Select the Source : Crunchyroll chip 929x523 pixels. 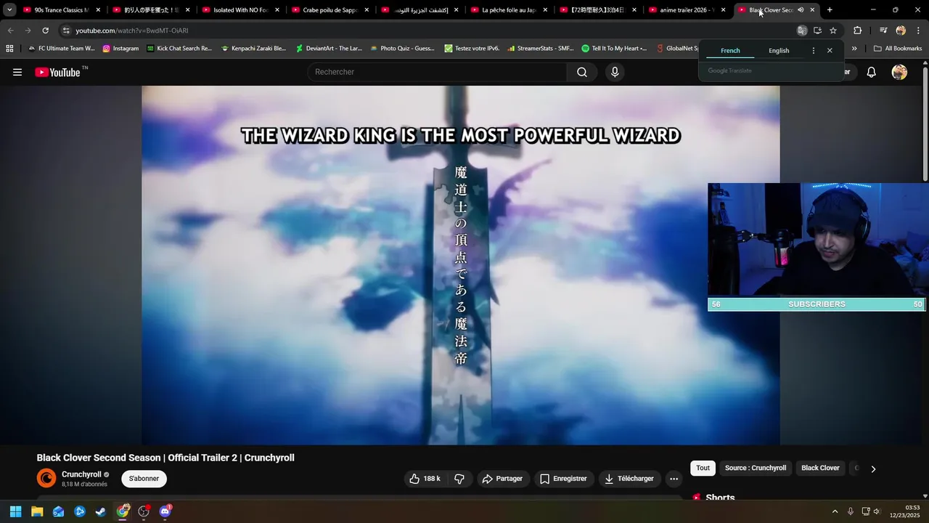(756, 469)
